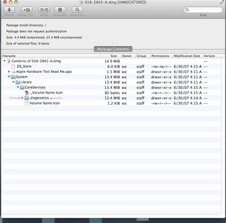Image resolution: width=226 pixels, height=223 pixels.
Task: Sort by the Modification Date column header
Action: tap(187, 56)
